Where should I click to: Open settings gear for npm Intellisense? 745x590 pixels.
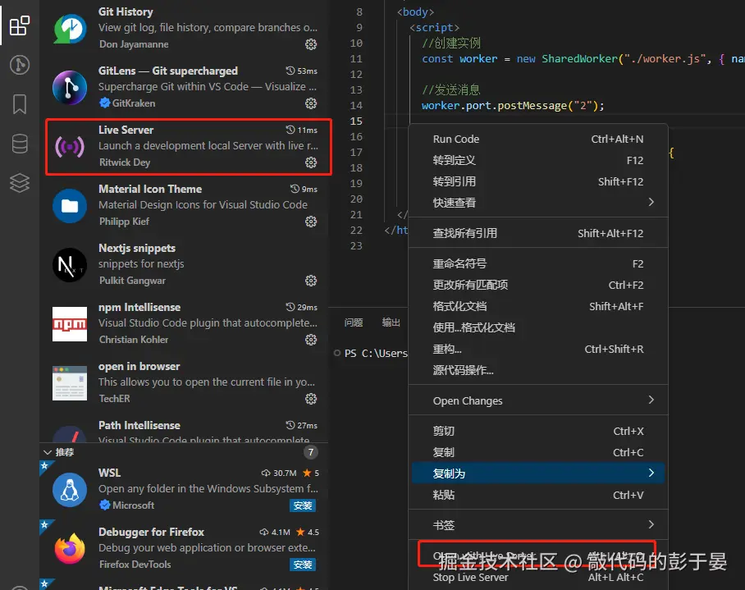311,340
